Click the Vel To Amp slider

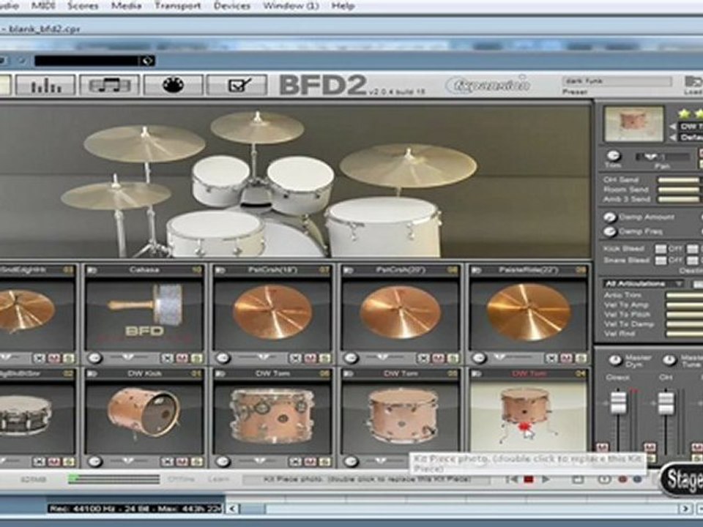684,305
